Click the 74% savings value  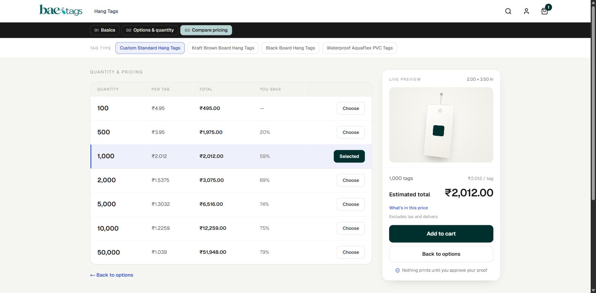click(264, 204)
